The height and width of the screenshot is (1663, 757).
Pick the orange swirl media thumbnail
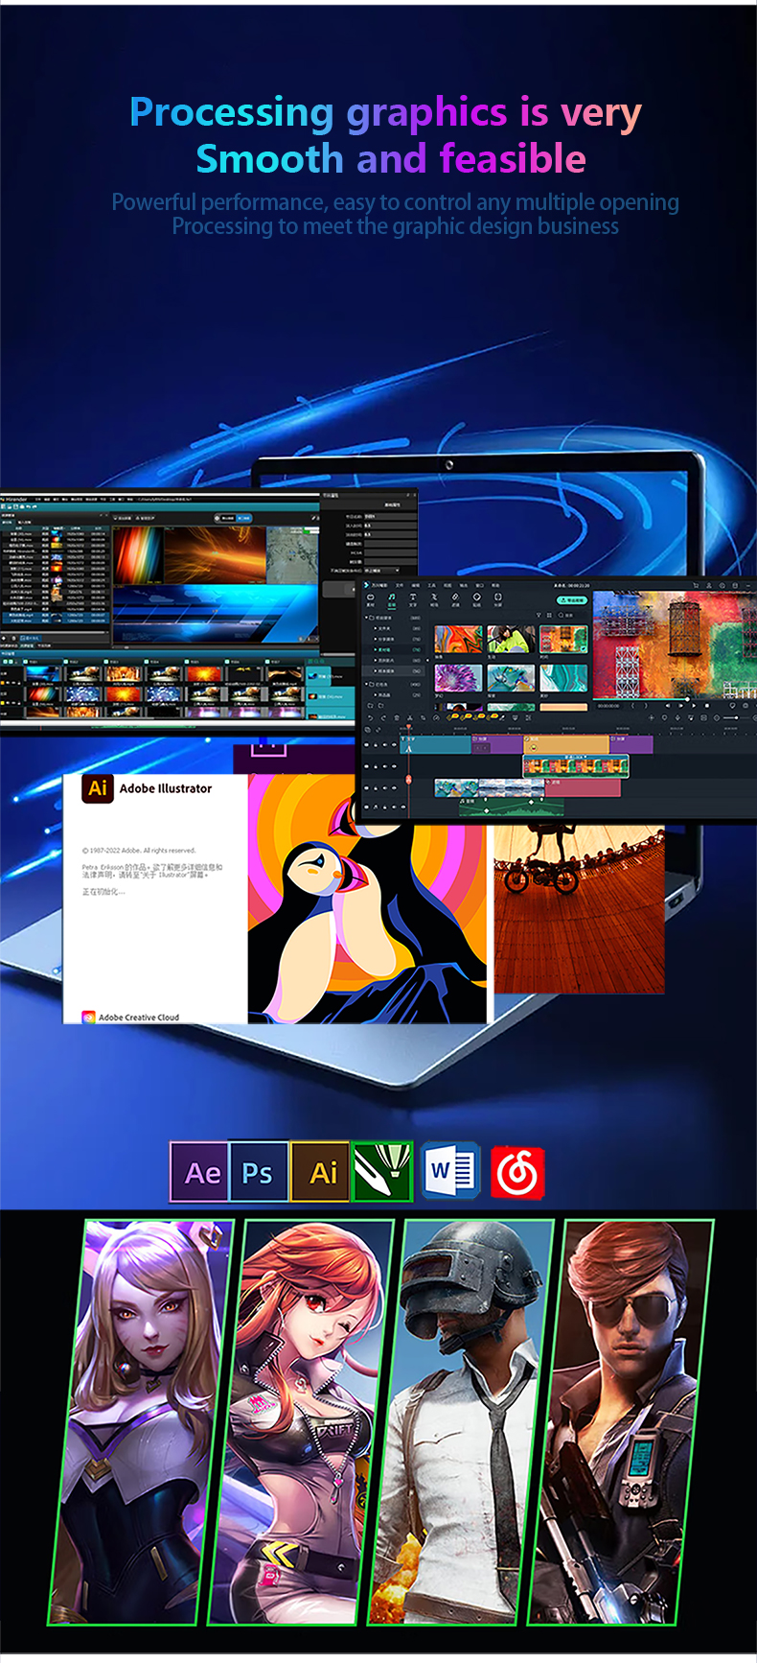(458, 639)
